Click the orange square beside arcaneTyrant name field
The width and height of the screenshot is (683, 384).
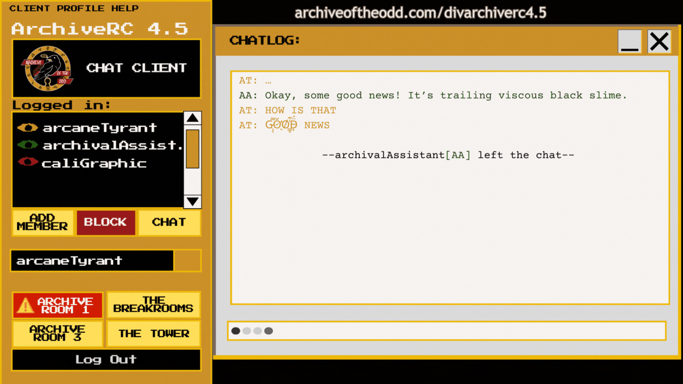pyautogui.click(x=187, y=261)
